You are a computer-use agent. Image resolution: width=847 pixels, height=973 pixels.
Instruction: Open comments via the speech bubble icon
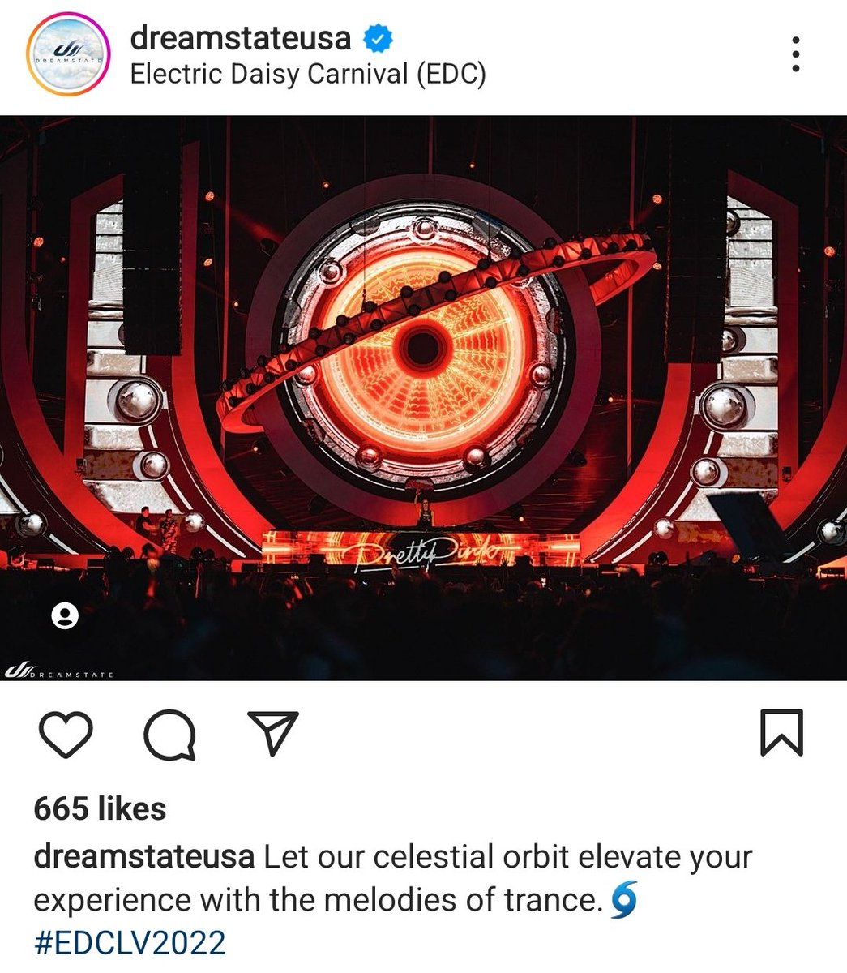[169, 735]
